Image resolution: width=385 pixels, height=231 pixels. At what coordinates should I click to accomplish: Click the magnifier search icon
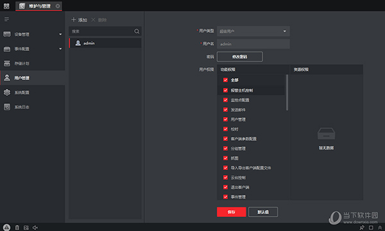[137, 31]
